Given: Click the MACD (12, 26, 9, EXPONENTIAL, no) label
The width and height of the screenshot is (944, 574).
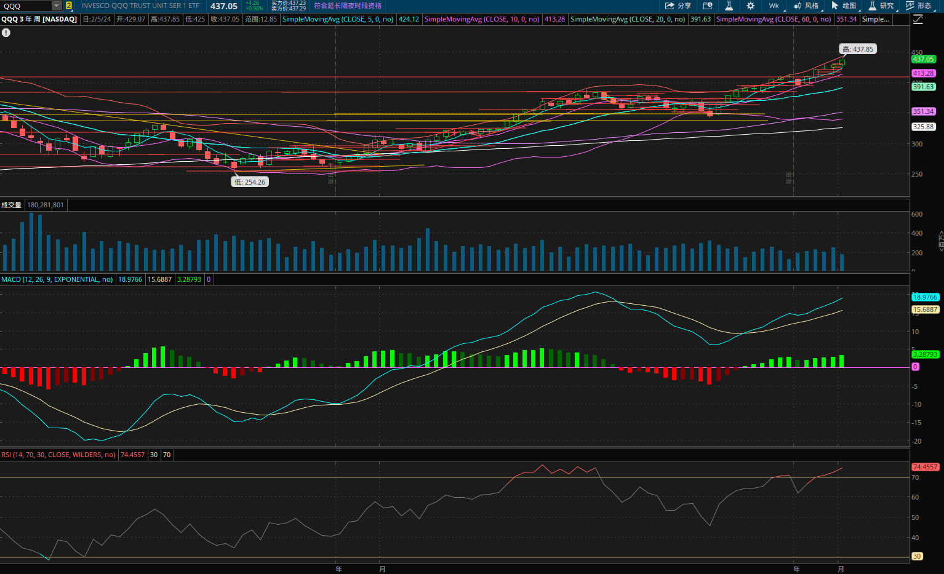Looking at the screenshot, I should tap(57, 279).
